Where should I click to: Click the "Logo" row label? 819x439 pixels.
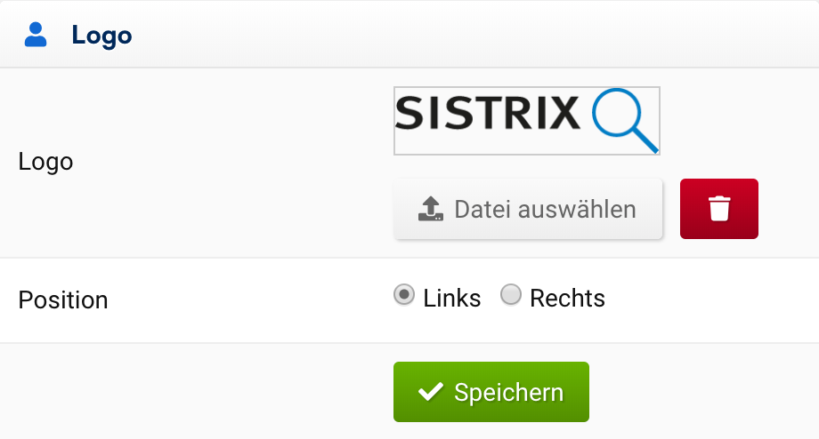[45, 163]
